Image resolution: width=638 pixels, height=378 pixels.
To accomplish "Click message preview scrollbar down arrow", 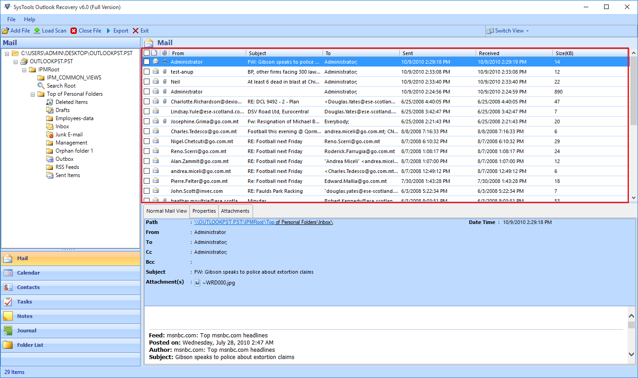I will tap(632, 354).
